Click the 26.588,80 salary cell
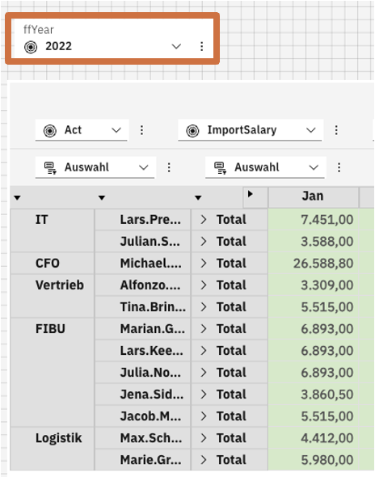 [314, 264]
